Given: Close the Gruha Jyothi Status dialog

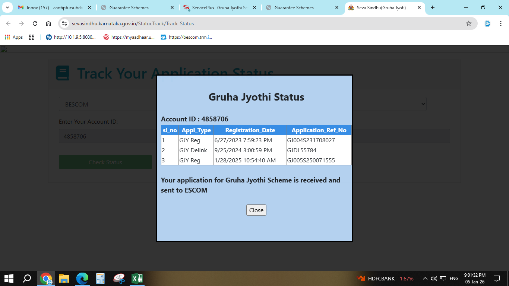Looking at the screenshot, I should click(256, 210).
